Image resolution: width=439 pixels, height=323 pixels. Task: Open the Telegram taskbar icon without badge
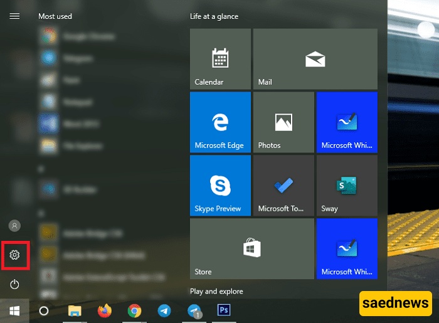(164, 310)
